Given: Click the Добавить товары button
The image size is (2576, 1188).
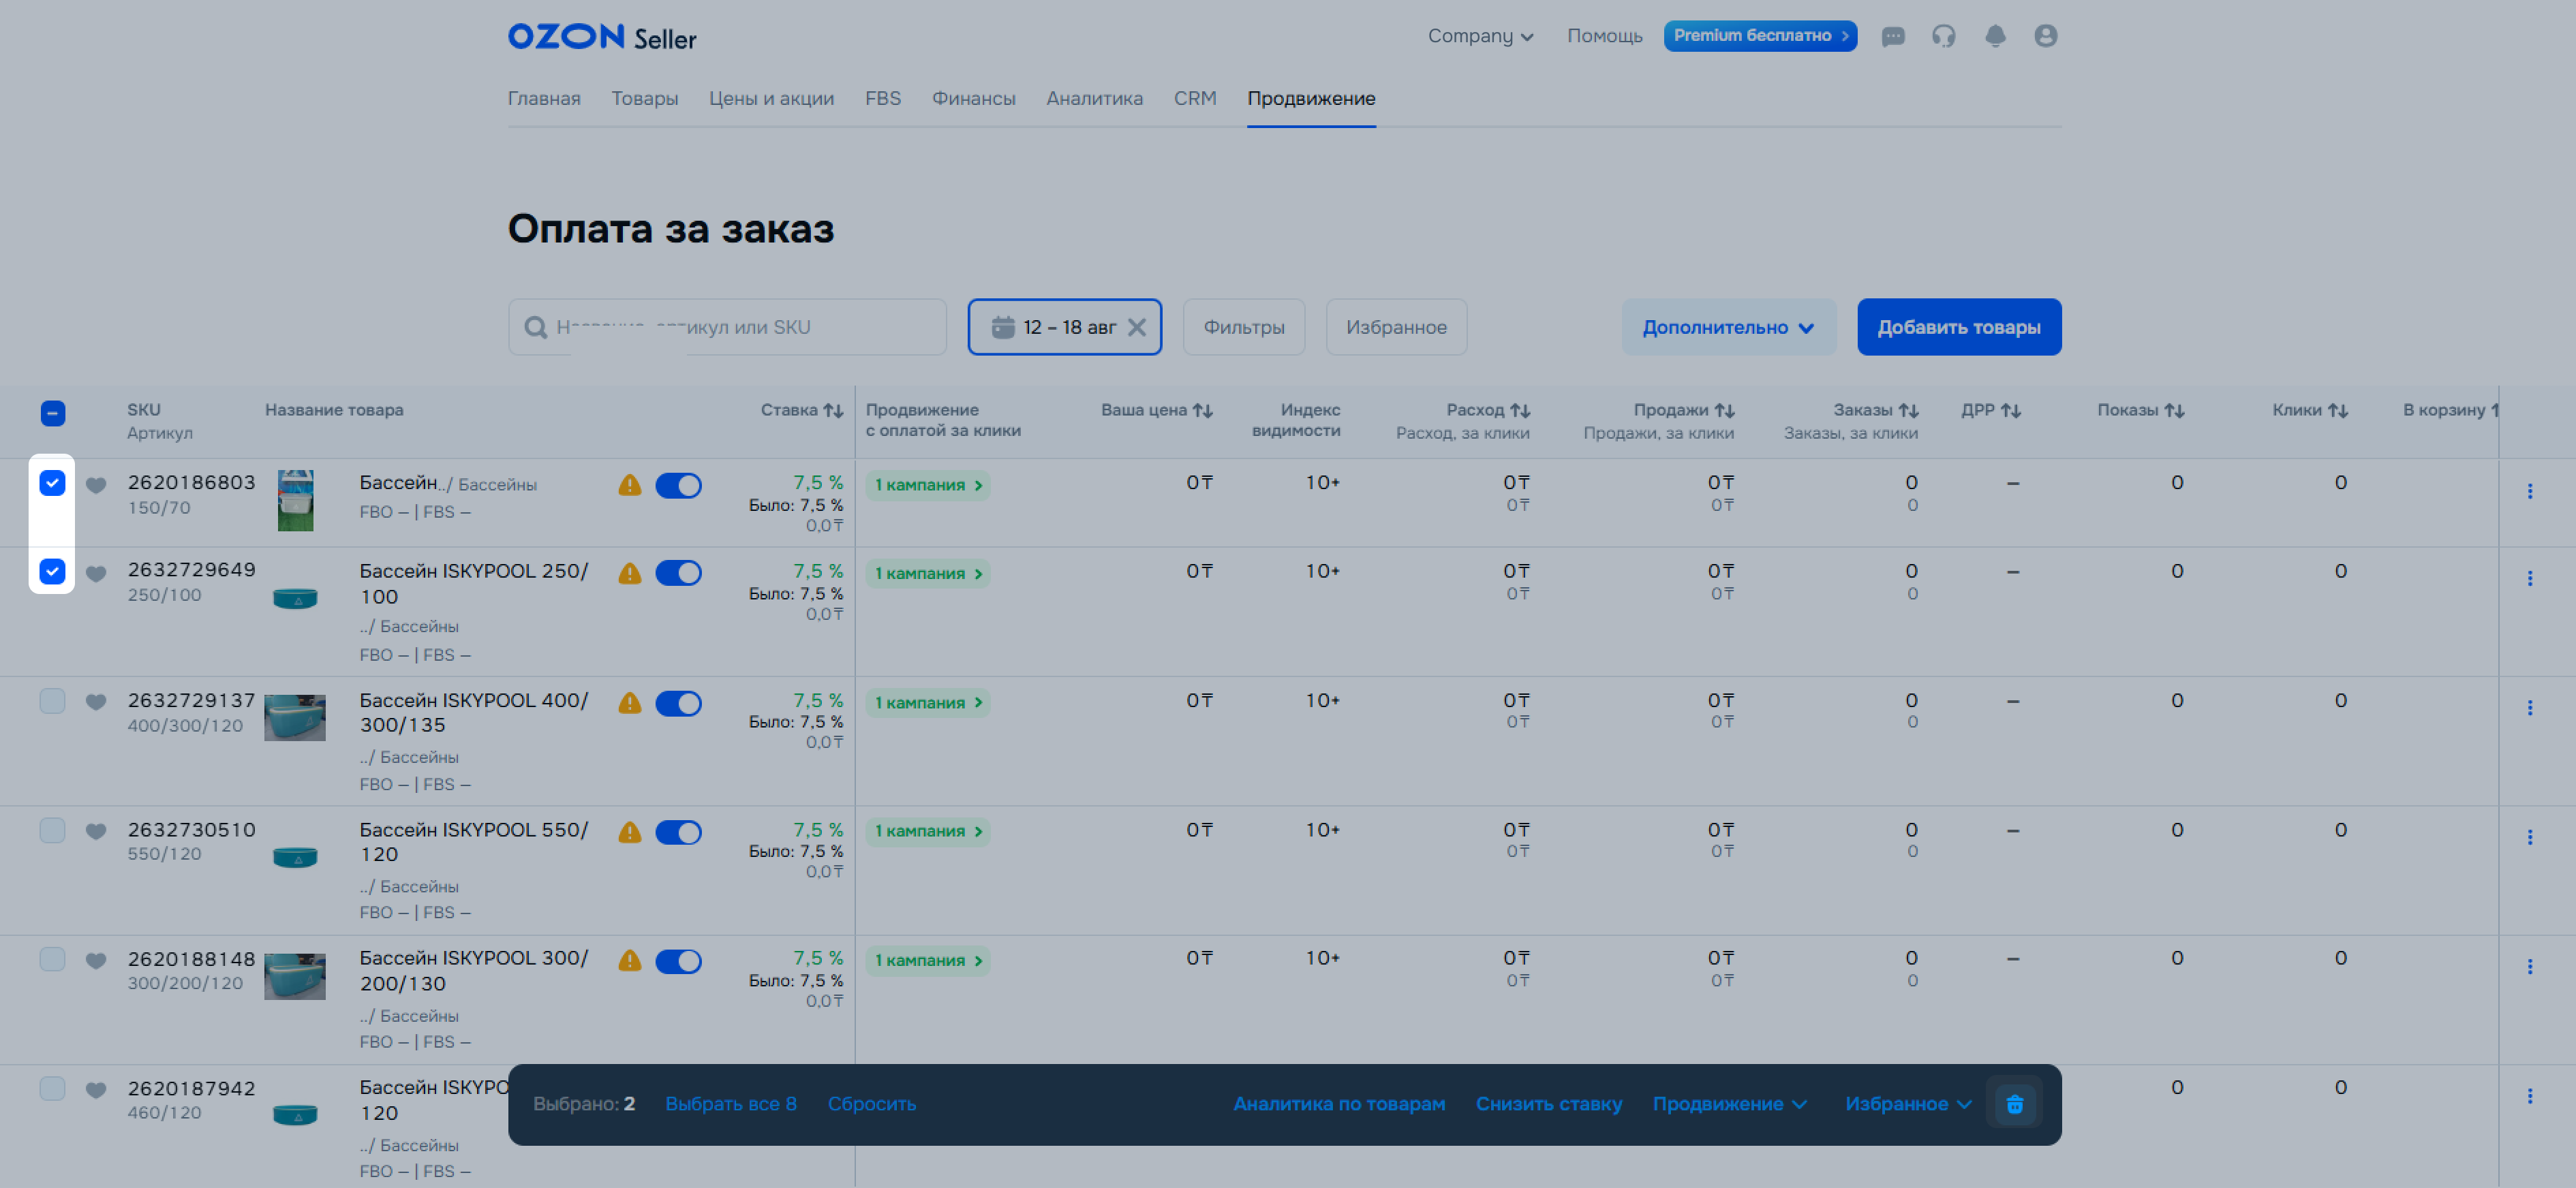Looking at the screenshot, I should tap(1959, 327).
